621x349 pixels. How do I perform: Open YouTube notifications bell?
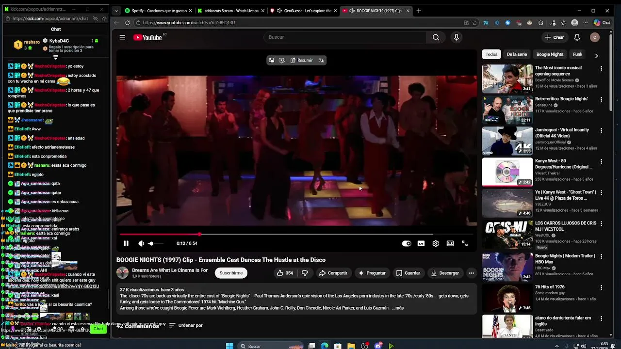(x=577, y=37)
